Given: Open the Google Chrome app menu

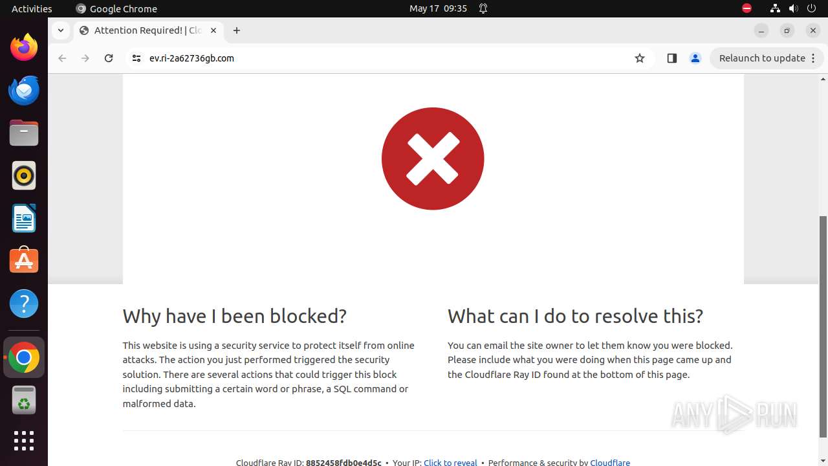Looking at the screenshot, I should [x=116, y=8].
